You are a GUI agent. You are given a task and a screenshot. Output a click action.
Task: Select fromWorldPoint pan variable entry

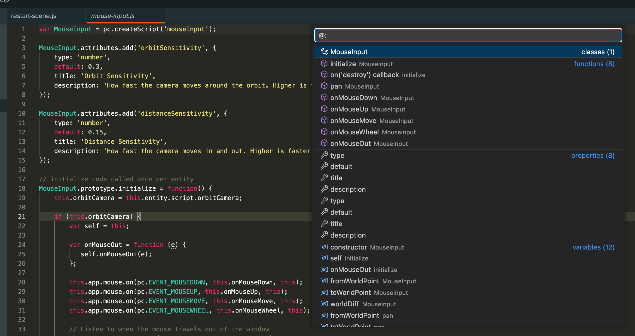[x=355, y=315]
